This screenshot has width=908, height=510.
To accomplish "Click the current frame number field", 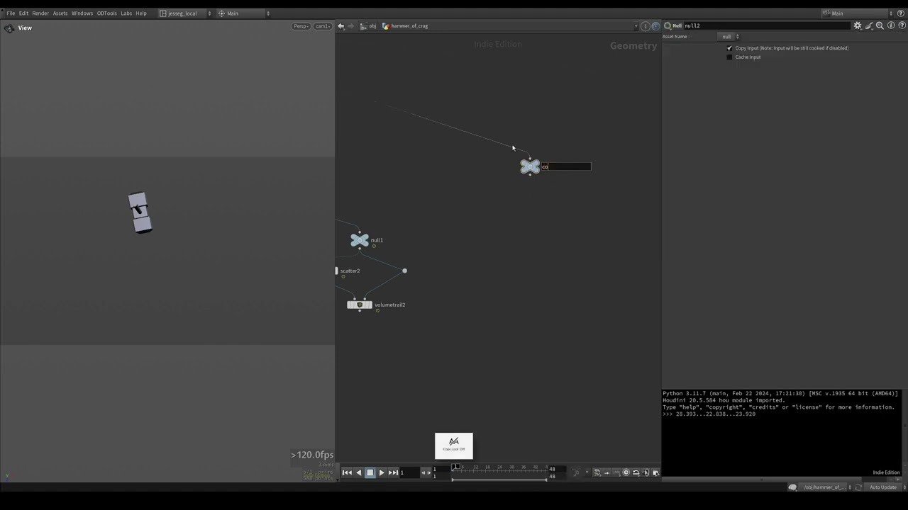I will [409, 472].
